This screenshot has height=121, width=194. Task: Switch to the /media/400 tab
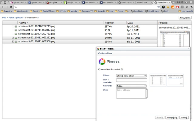tap(126, 2)
